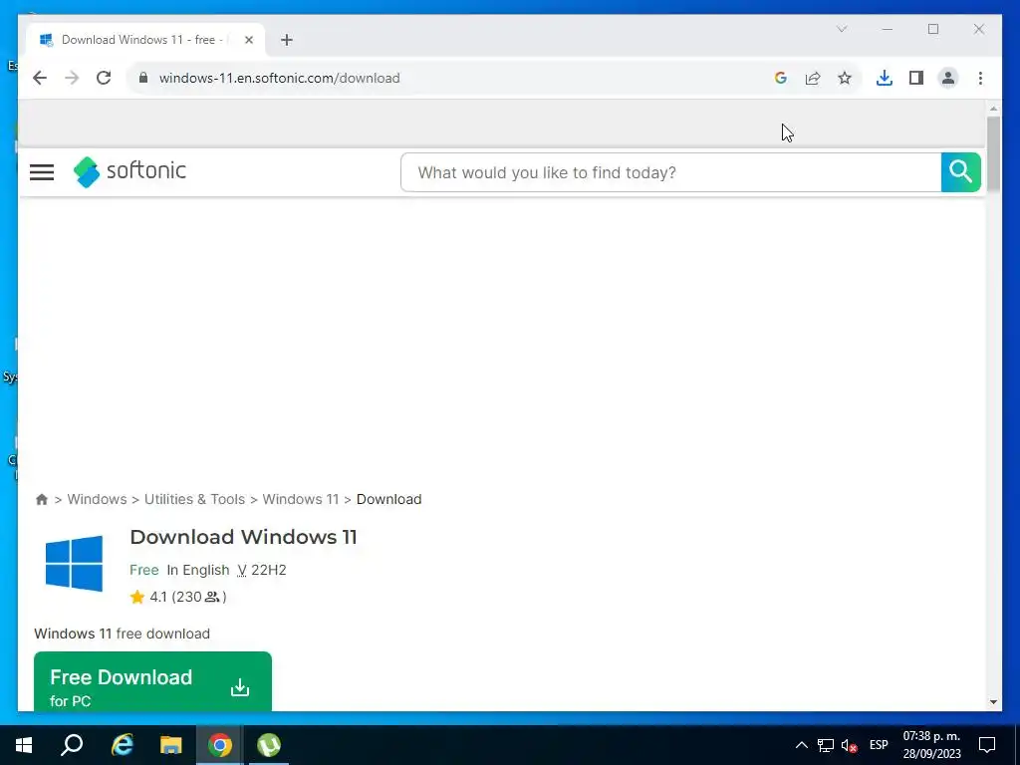
Task: Click the Google icon in address bar
Action: click(x=781, y=78)
